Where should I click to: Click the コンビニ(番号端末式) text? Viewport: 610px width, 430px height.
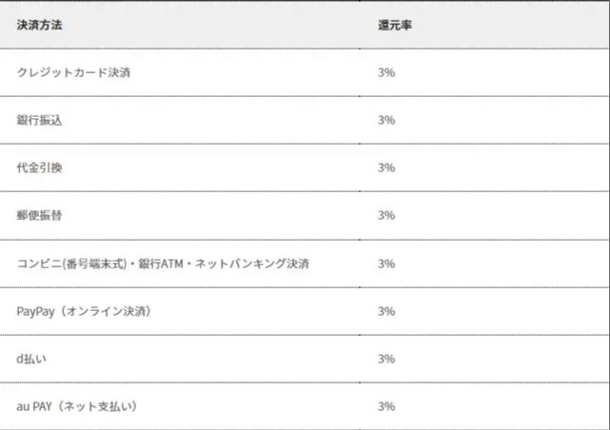click(x=75, y=264)
